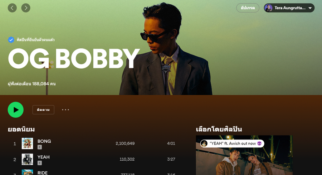Click the explicit badge under YEAH
The width and height of the screenshot is (322, 175).
coord(40,163)
